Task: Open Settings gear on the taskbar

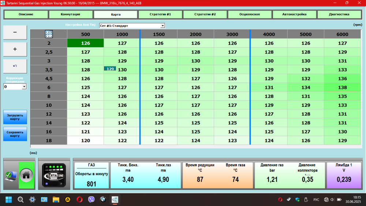Action: tap(32, 199)
